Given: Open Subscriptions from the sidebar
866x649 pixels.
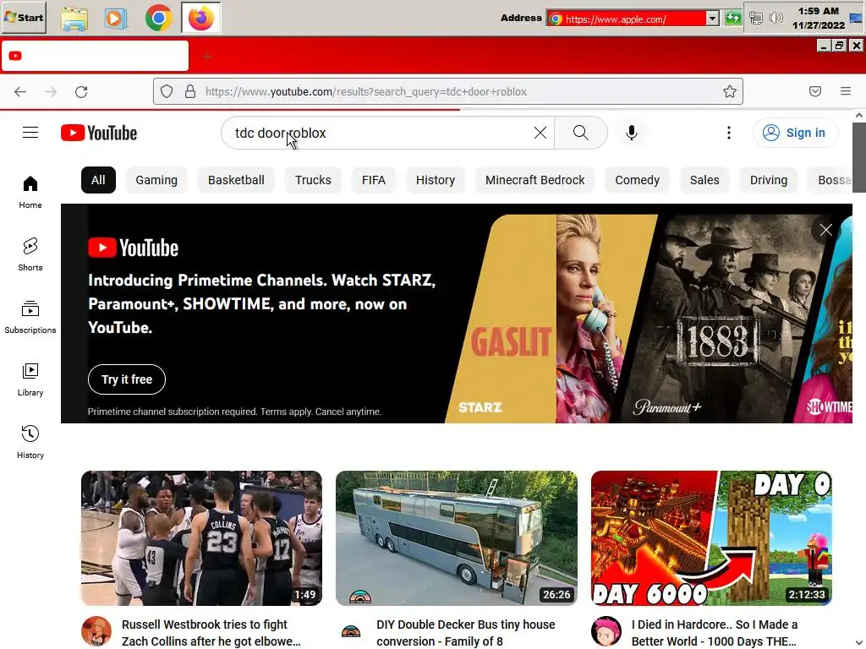Looking at the screenshot, I should (x=30, y=317).
